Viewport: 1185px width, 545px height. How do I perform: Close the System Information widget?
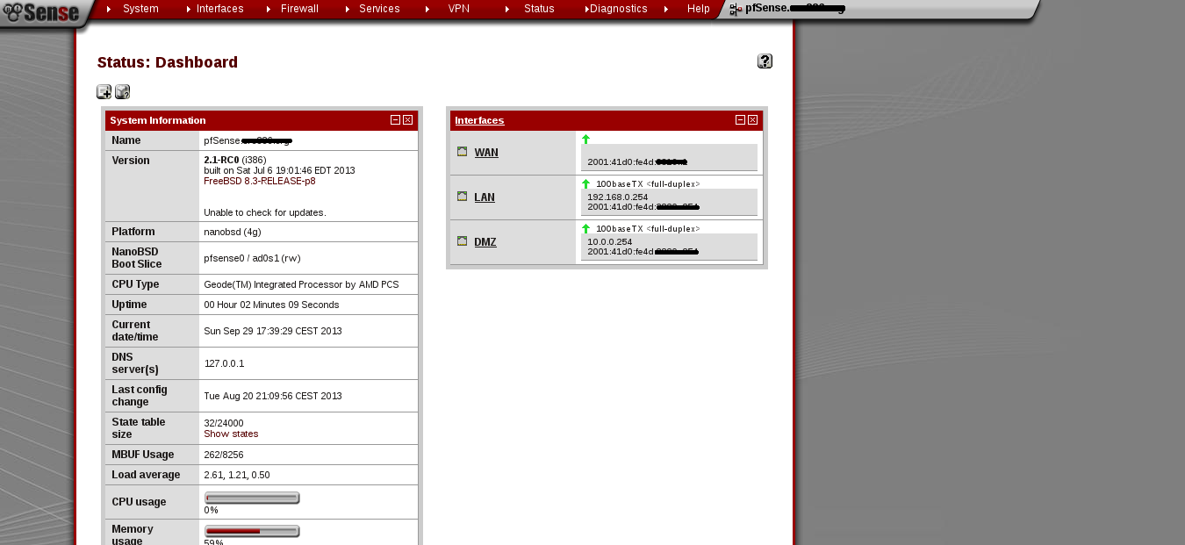[x=407, y=120]
